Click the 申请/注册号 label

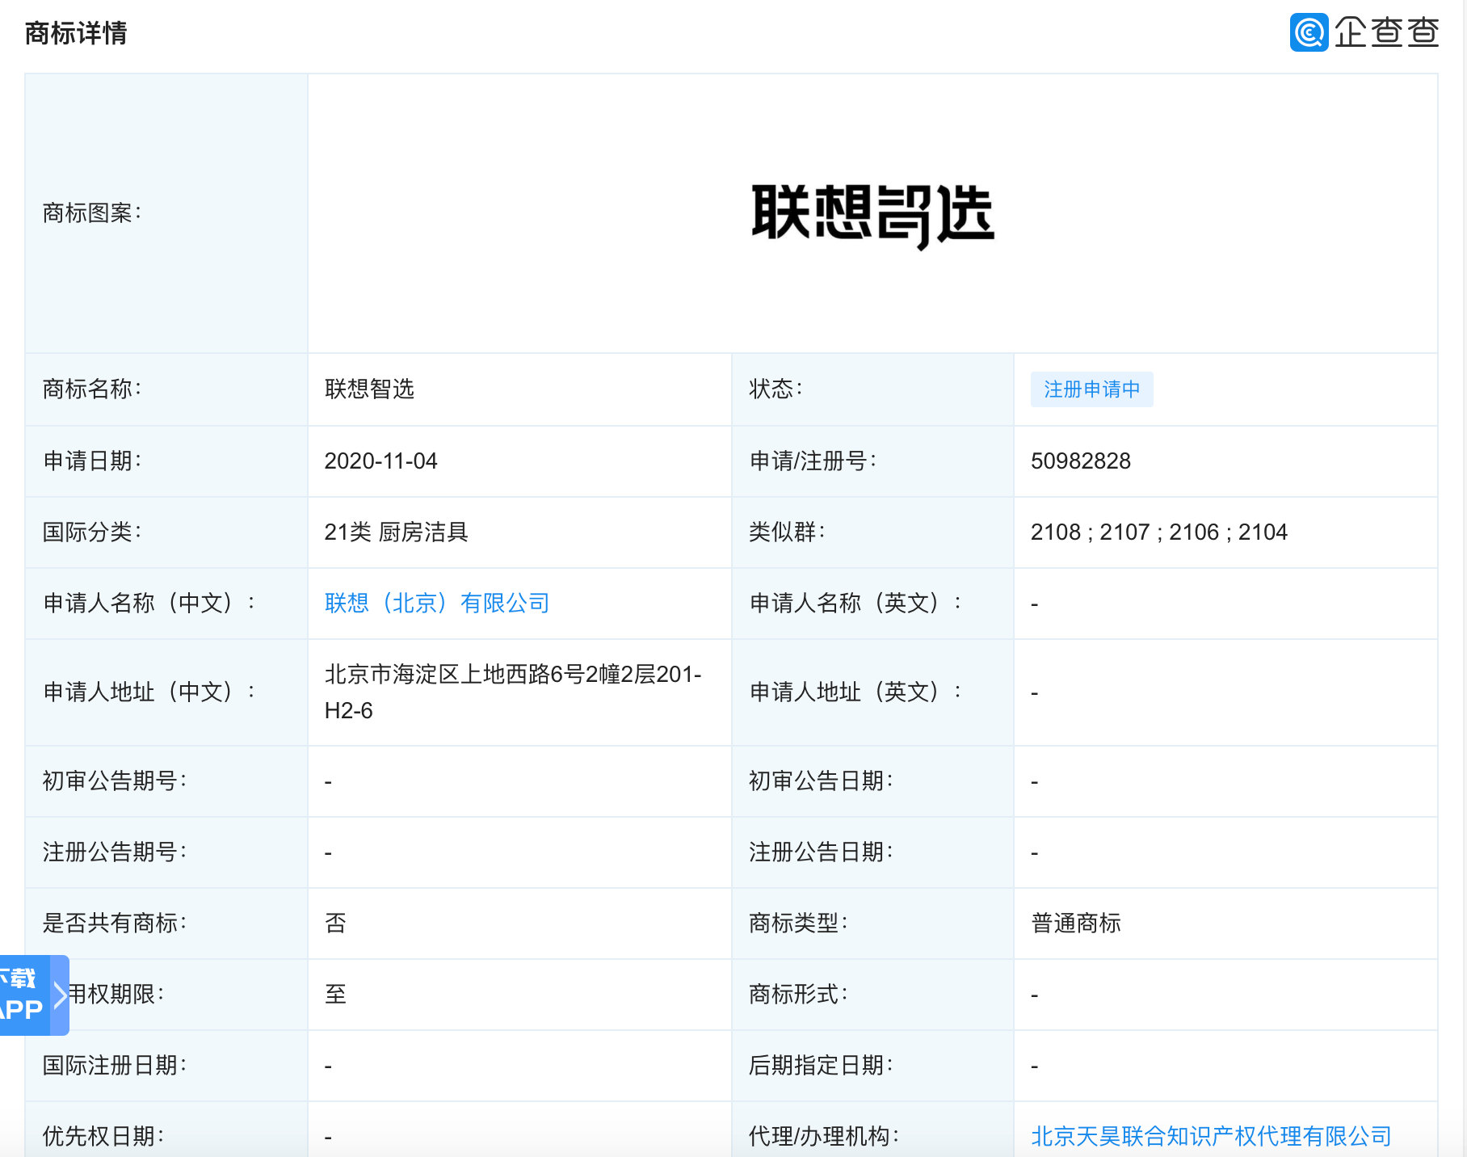pos(813,461)
